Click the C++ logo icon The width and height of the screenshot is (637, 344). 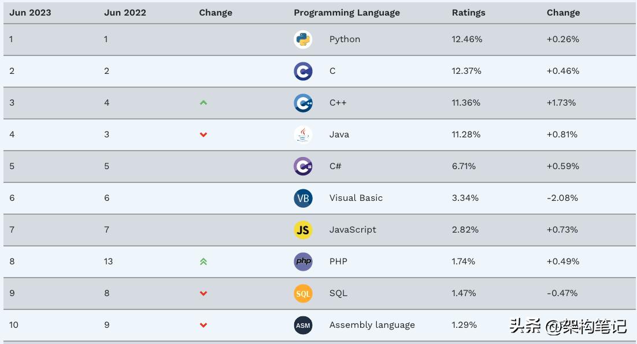pyautogui.click(x=303, y=103)
